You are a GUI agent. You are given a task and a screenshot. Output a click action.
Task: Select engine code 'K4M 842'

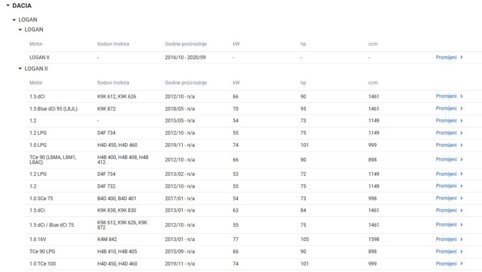coord(107,239)
